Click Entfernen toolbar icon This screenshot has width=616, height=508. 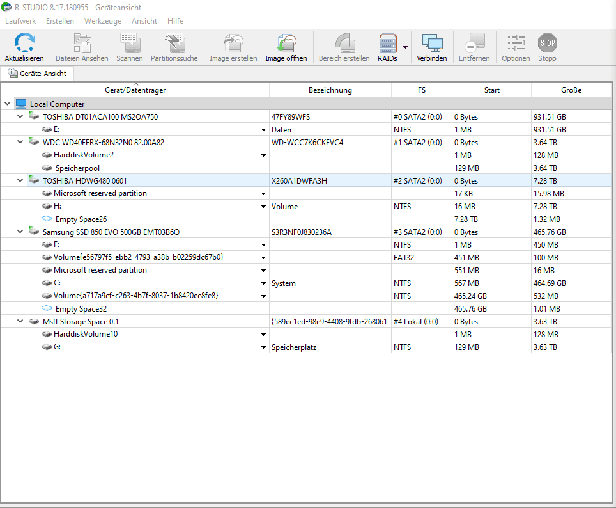click(475, 43)
